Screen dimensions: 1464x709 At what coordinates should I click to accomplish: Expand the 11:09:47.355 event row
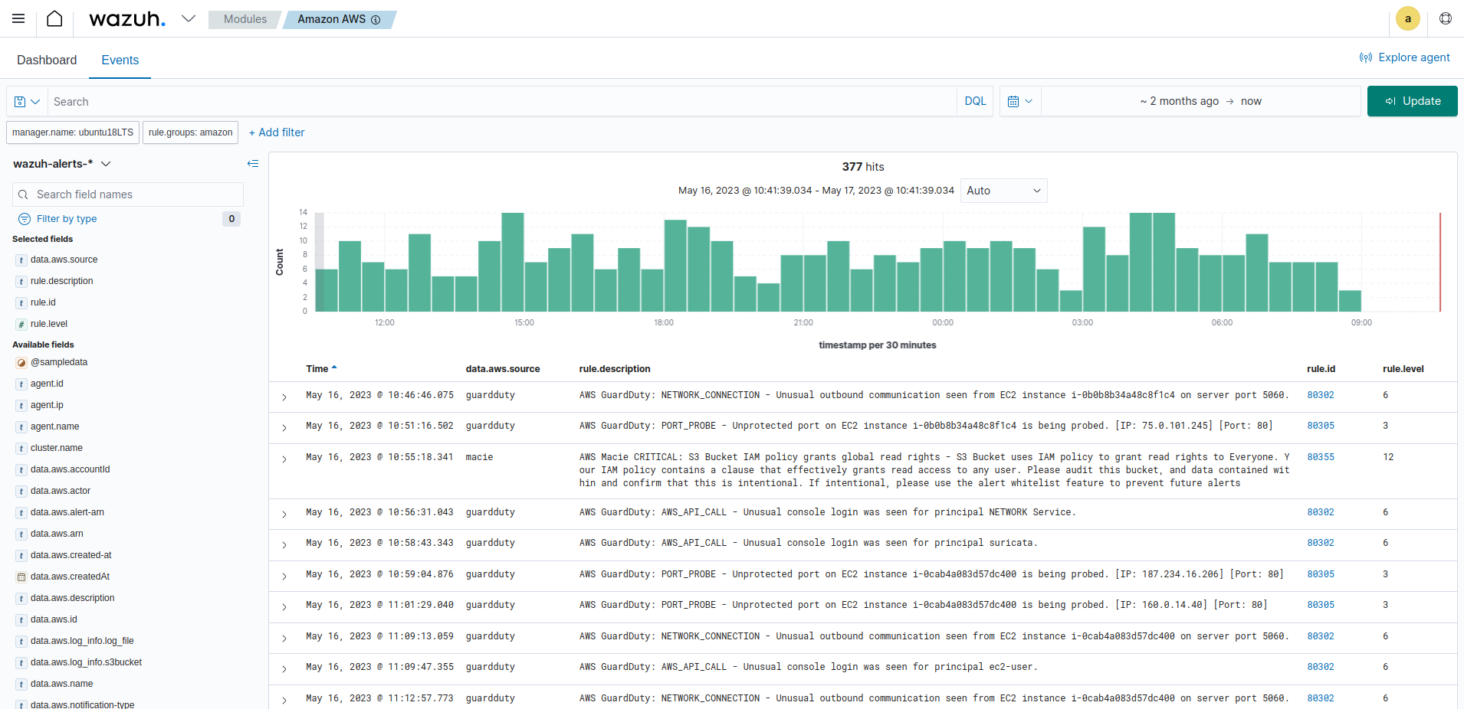[284, 668]
